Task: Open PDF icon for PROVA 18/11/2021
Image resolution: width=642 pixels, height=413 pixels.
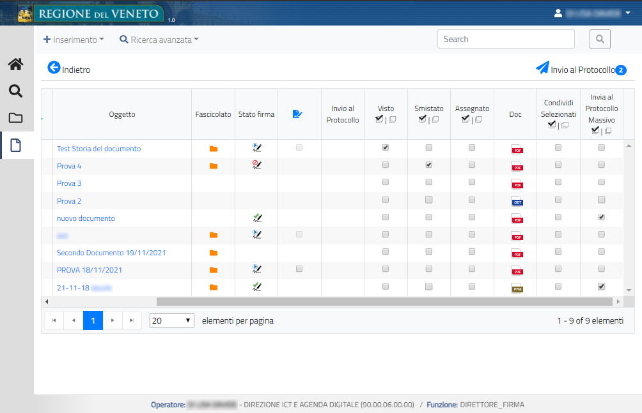Action: click(x=517, y=270)
